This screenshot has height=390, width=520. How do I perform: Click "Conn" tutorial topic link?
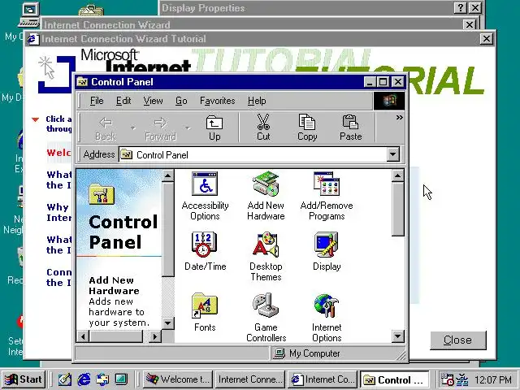[59, 278]
